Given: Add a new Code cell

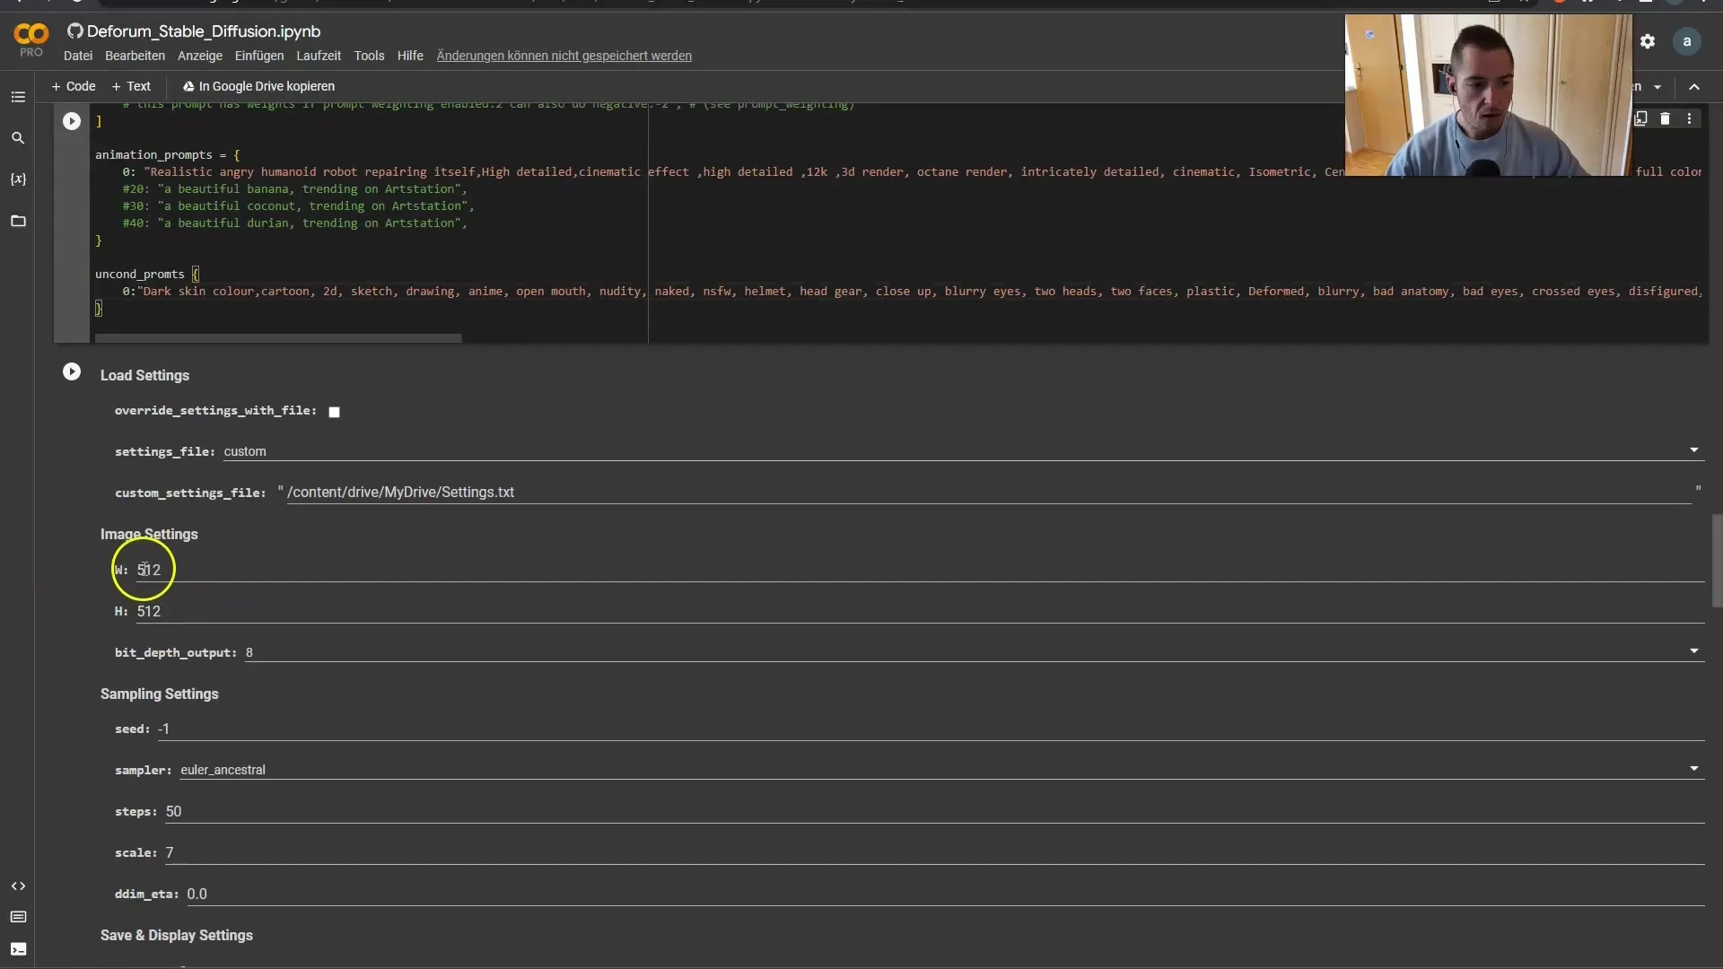Looking at the screenshot, I should click(74, 86).
